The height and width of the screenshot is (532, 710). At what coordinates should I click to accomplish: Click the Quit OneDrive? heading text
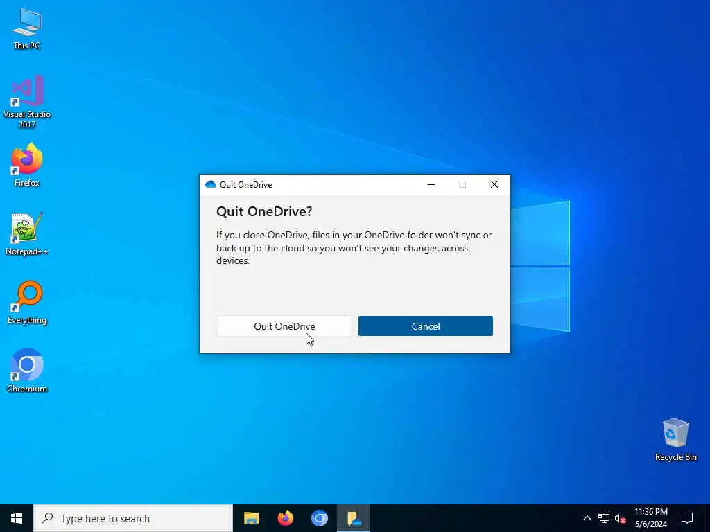click(264, 211)
